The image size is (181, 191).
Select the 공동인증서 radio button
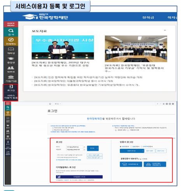click(x=121, y=146)
